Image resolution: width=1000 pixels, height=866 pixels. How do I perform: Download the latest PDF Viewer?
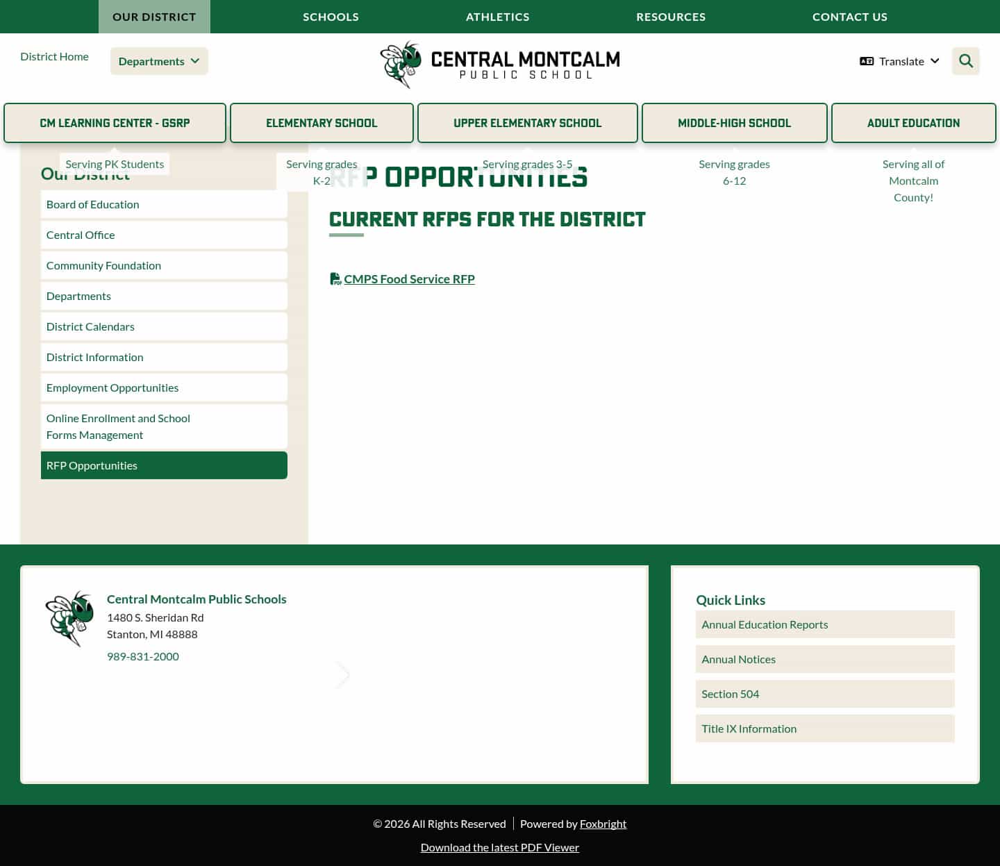tap(499, 847)
